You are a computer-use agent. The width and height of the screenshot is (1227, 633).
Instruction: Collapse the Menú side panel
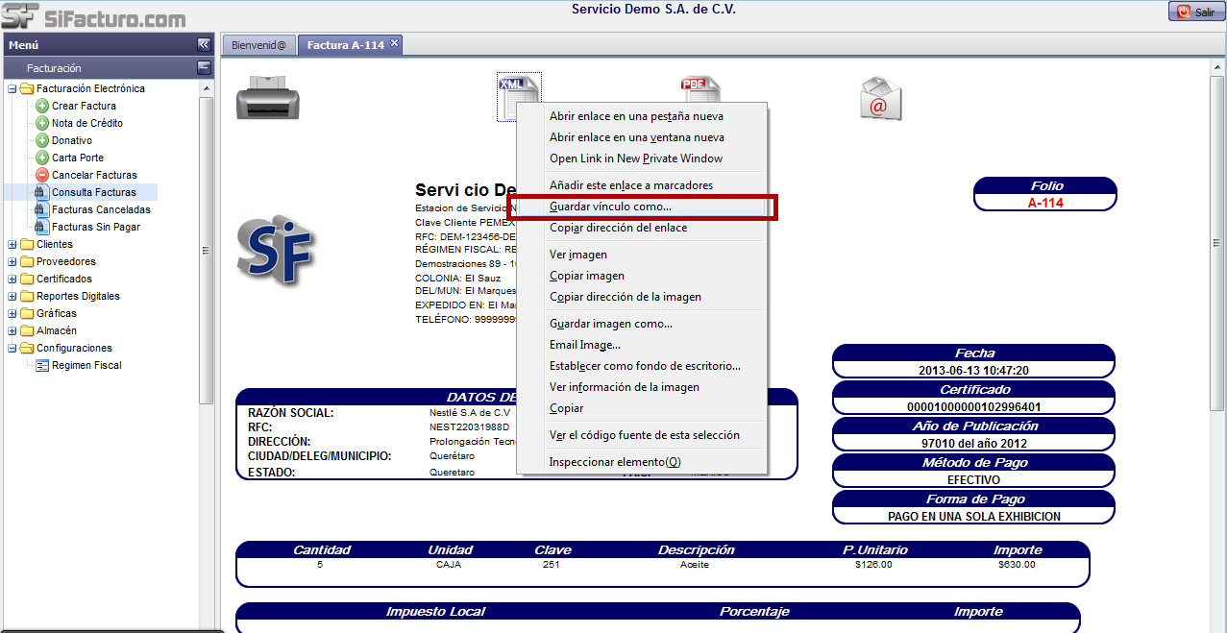tap(204, 44)
